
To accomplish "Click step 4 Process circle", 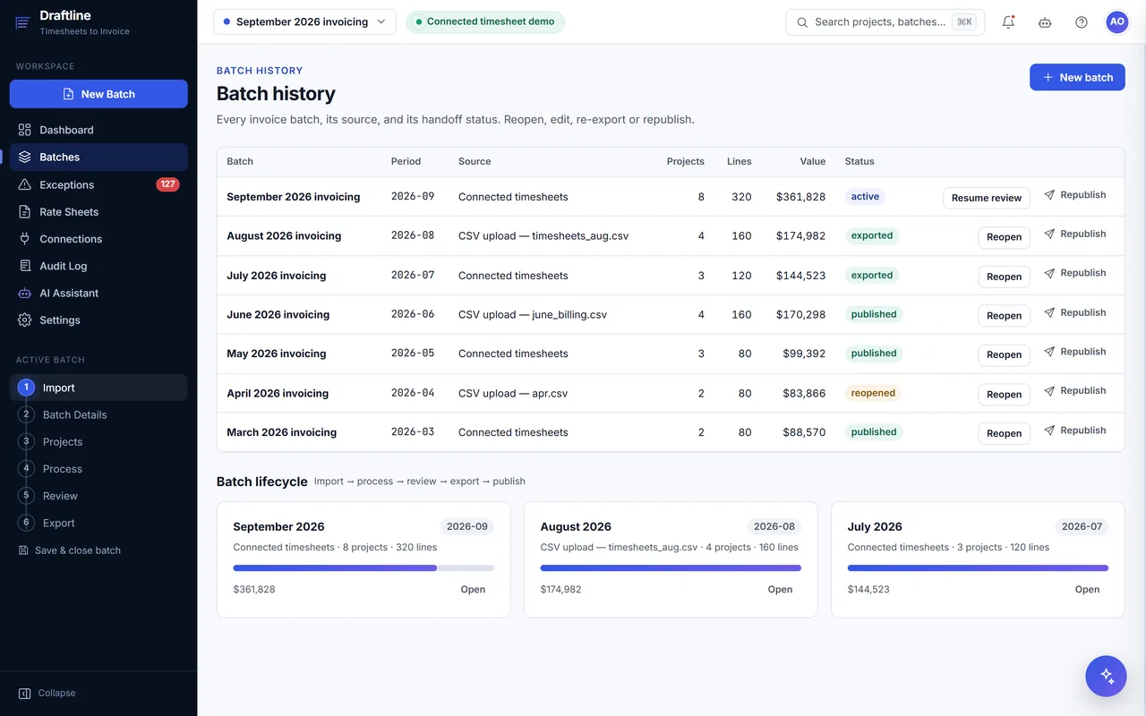I will (26, 468).
